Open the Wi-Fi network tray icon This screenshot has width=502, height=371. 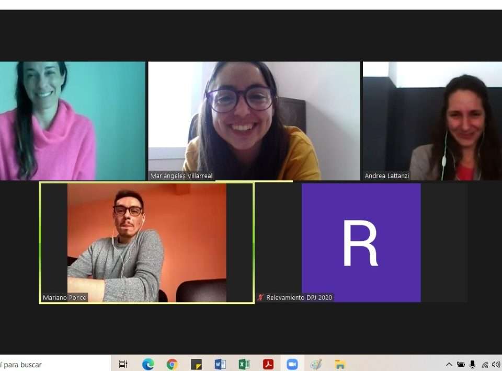click(485, 364)
